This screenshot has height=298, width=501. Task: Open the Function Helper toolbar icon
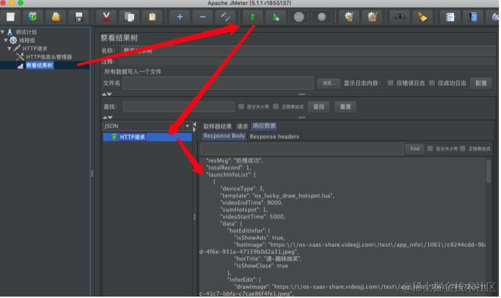click(450, 16)
